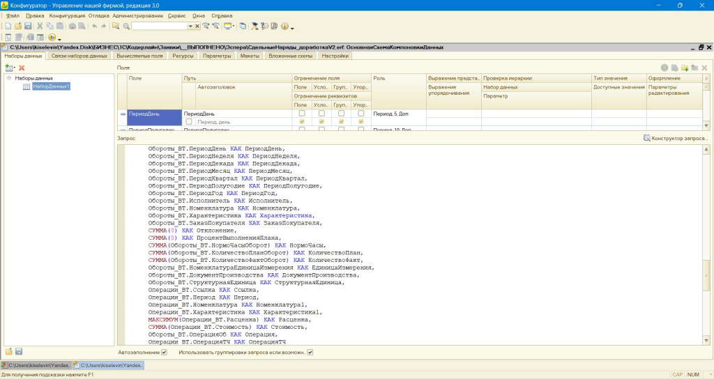Open the Справка menu
The width and height of the screenshot is (714, 379).
[222, 15]
